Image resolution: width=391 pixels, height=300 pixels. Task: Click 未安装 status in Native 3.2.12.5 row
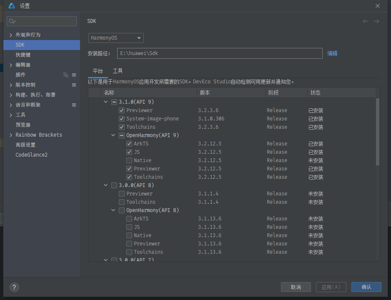[316, 160]
